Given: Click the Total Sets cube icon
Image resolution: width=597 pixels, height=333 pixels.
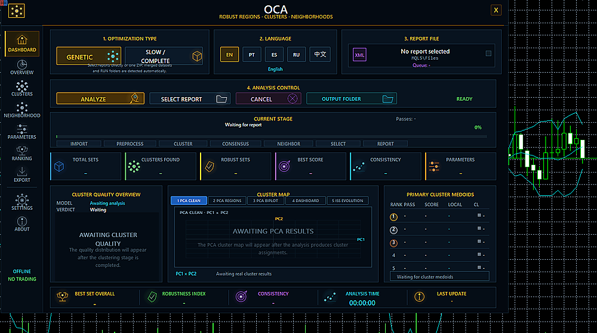Looking at the screenshot, I should click(59, 166).
